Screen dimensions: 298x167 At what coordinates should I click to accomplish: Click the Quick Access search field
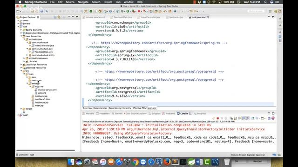coord(256,11)
